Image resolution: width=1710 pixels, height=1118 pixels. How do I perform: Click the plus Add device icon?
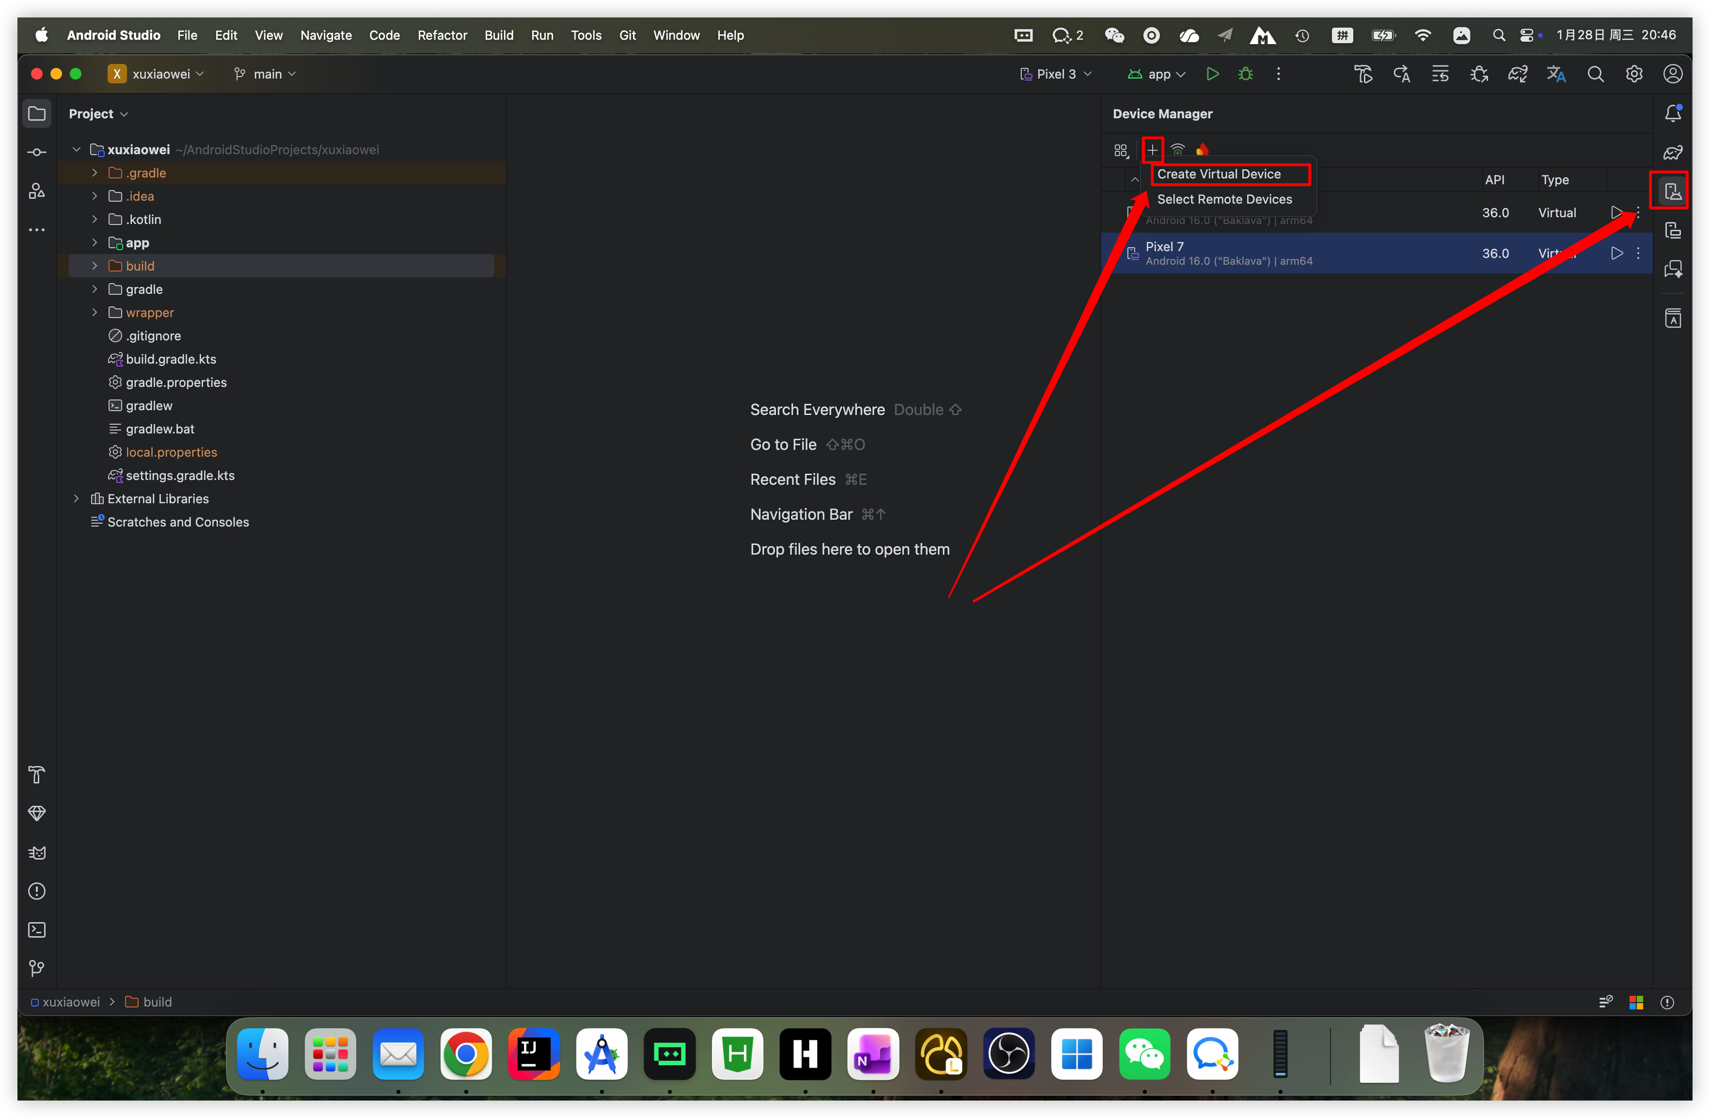[1152, 150]
